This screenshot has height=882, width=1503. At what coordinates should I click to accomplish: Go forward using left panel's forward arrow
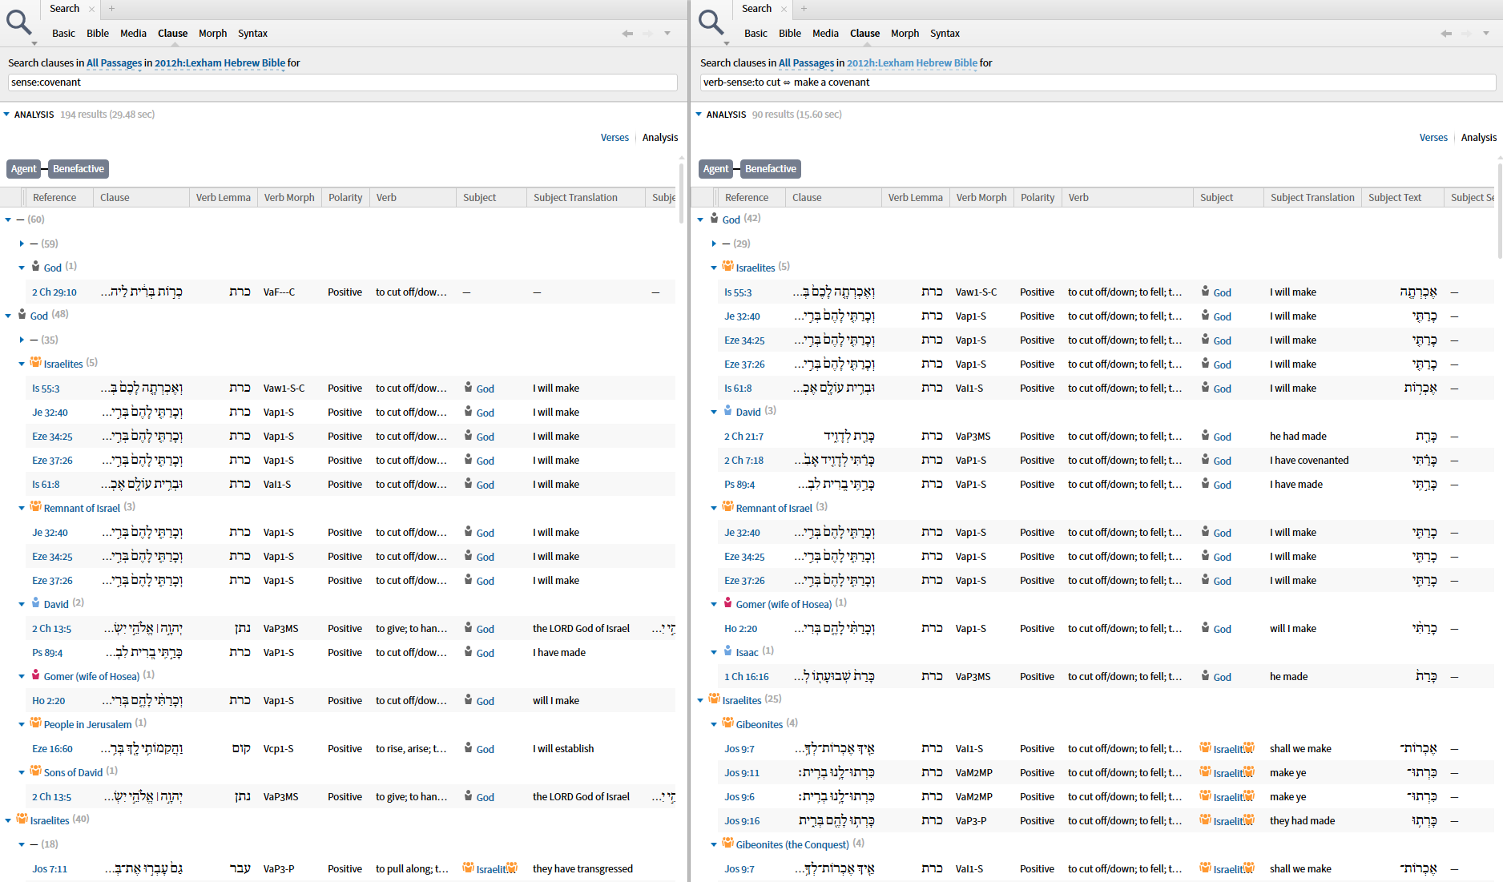[647, 34]
